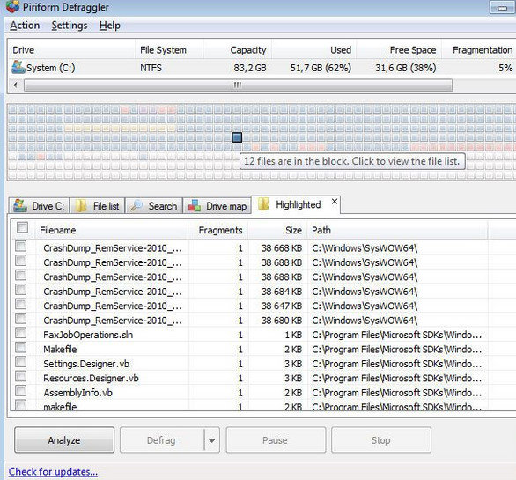Image resolution: width=516 pixels, height=480 pixels.
Task: Click the Highlighted tab folder icon
Action: click(263, 204)
